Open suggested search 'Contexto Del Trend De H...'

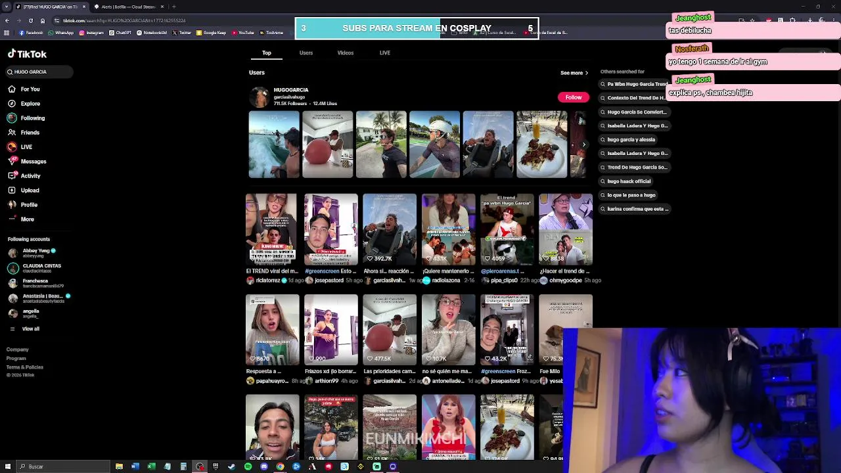(x=635, y=98)
